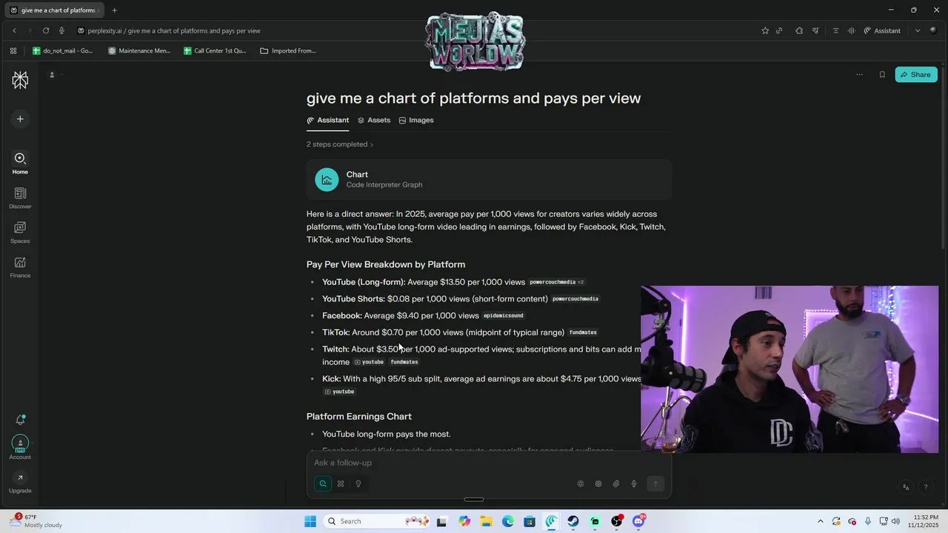Open the epidemicsound source citation
The image size is (948, 533).
click(x=504, y=316)
